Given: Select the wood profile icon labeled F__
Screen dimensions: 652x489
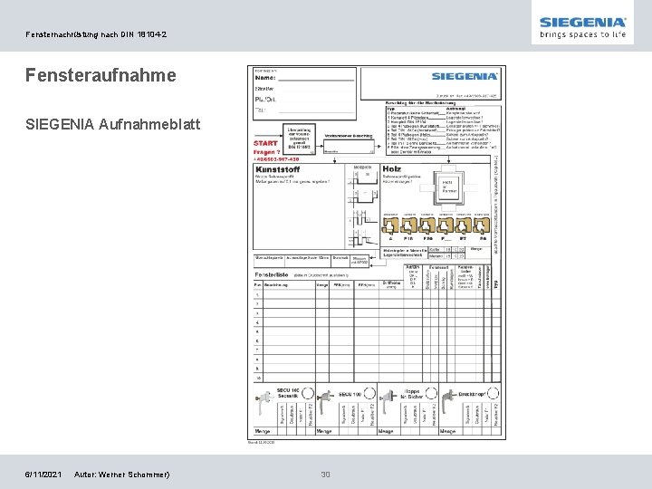Looking at the screenshot, I should pos(445,225).
